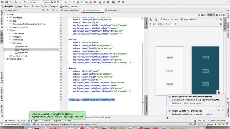
Task: Switch to Design view mode
Action: tap(221, 15)
